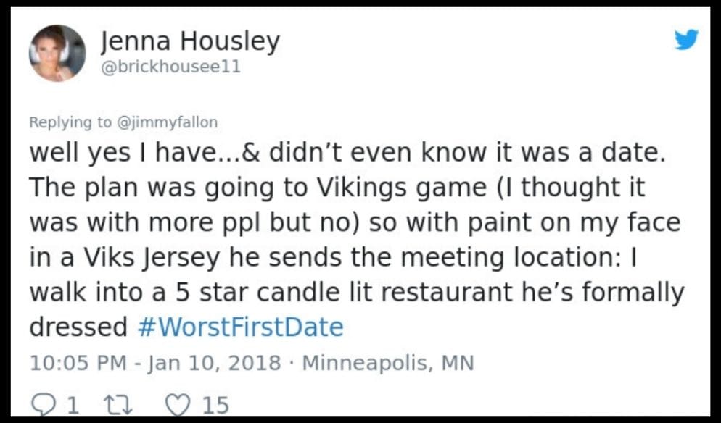Click the Twitter bird logo
This screenshot has width=721, height=423.
pos(685,40)
